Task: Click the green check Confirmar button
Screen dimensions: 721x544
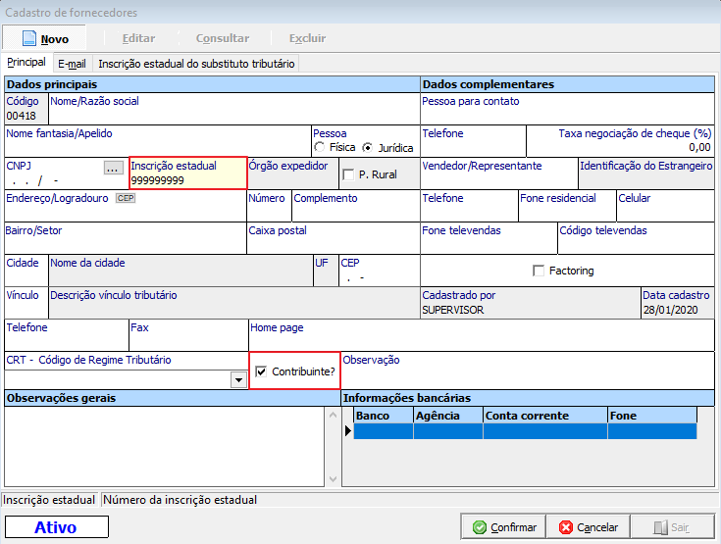Action: click(x=503, y=526)
